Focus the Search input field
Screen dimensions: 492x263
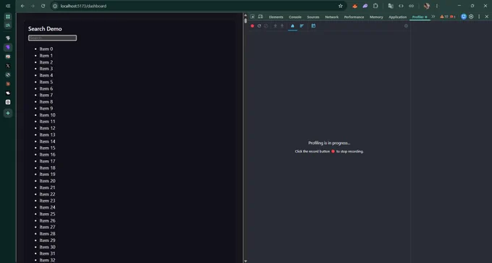pyautogui.click(x=52, y=38)
